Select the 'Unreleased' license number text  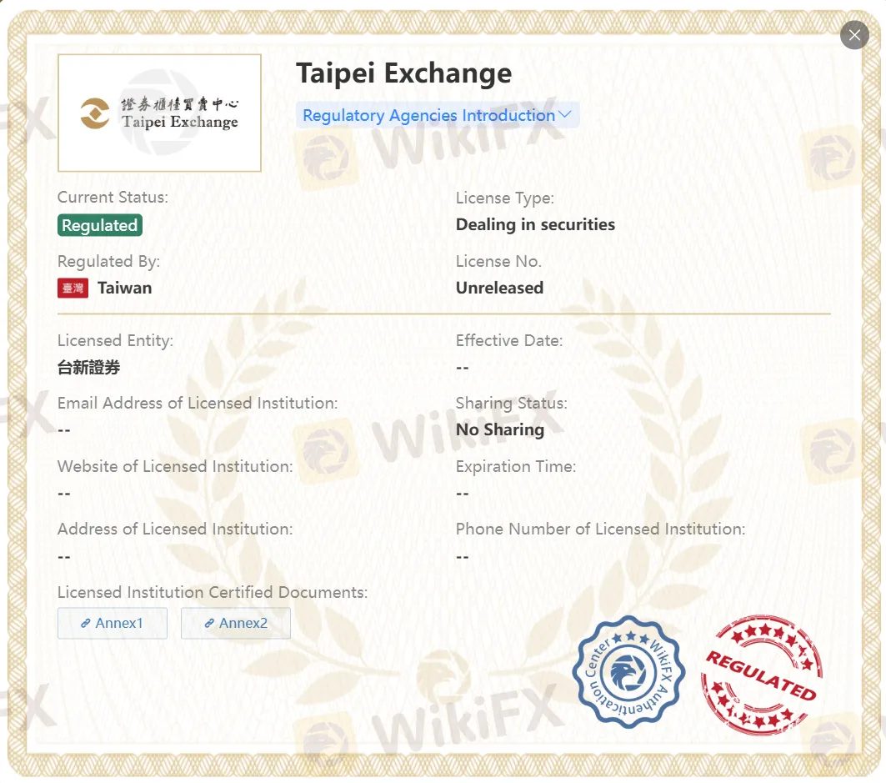point(499,288)
